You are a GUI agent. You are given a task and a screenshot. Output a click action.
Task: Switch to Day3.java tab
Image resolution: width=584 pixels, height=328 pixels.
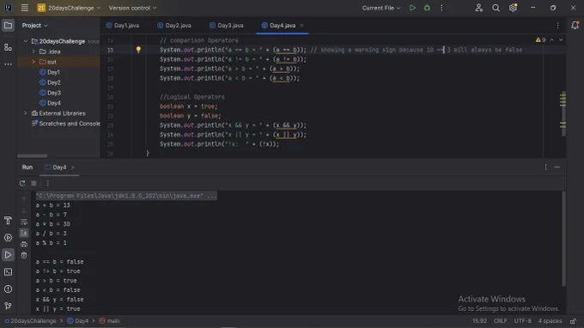(227, 25)
